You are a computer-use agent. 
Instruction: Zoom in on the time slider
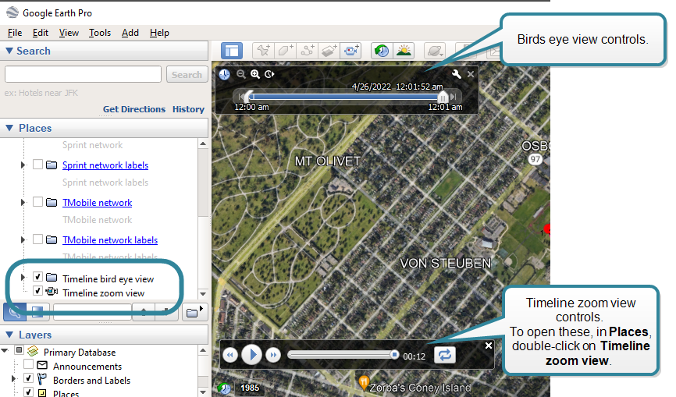pyautogui.click(x=255, y=74)
